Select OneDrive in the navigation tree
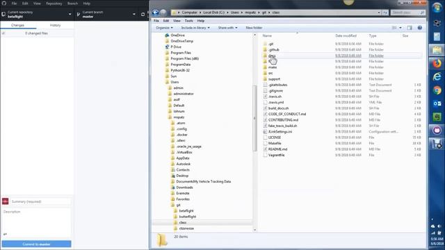Viewport: 445px width, 250px height. coord(177,35)
